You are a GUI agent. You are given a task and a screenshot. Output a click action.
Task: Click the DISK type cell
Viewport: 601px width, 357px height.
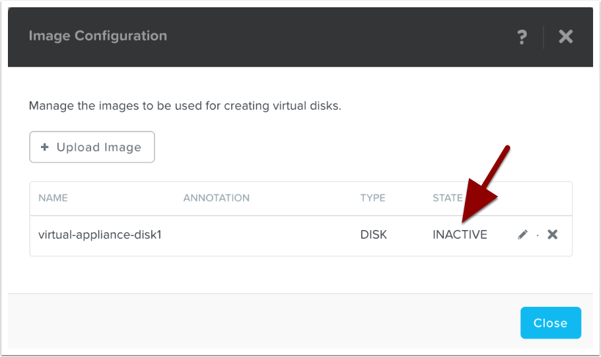click(x=373, y=235)
